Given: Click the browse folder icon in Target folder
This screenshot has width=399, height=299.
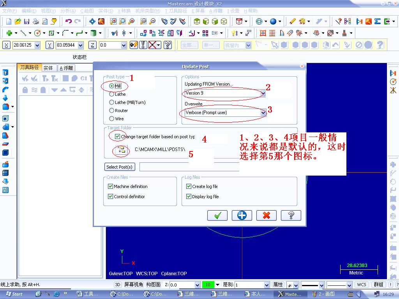Looking at the screenshot, I should (122, 150).
